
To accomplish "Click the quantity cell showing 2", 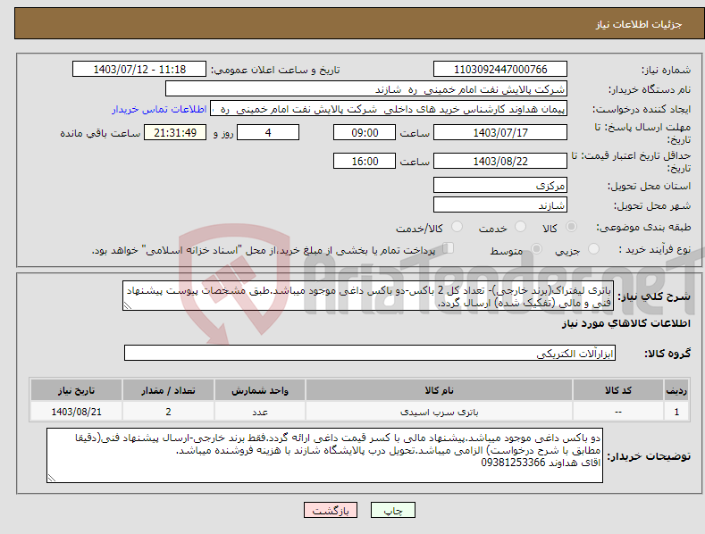I will point(168,412).
